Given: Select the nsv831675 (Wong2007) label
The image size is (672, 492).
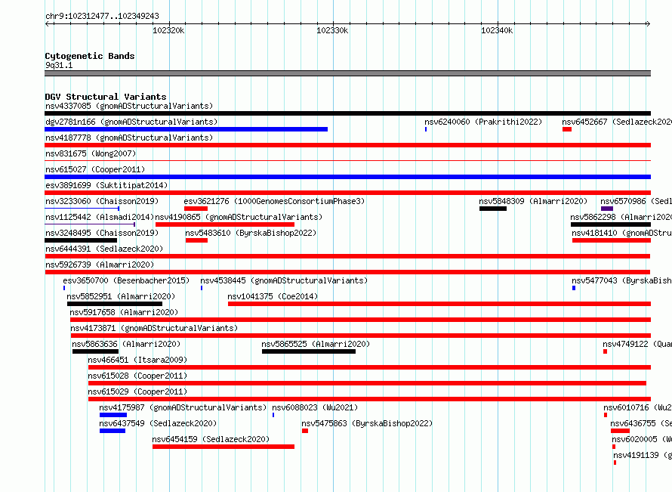Looking at the screenshot, I should (x=91, y=153).
